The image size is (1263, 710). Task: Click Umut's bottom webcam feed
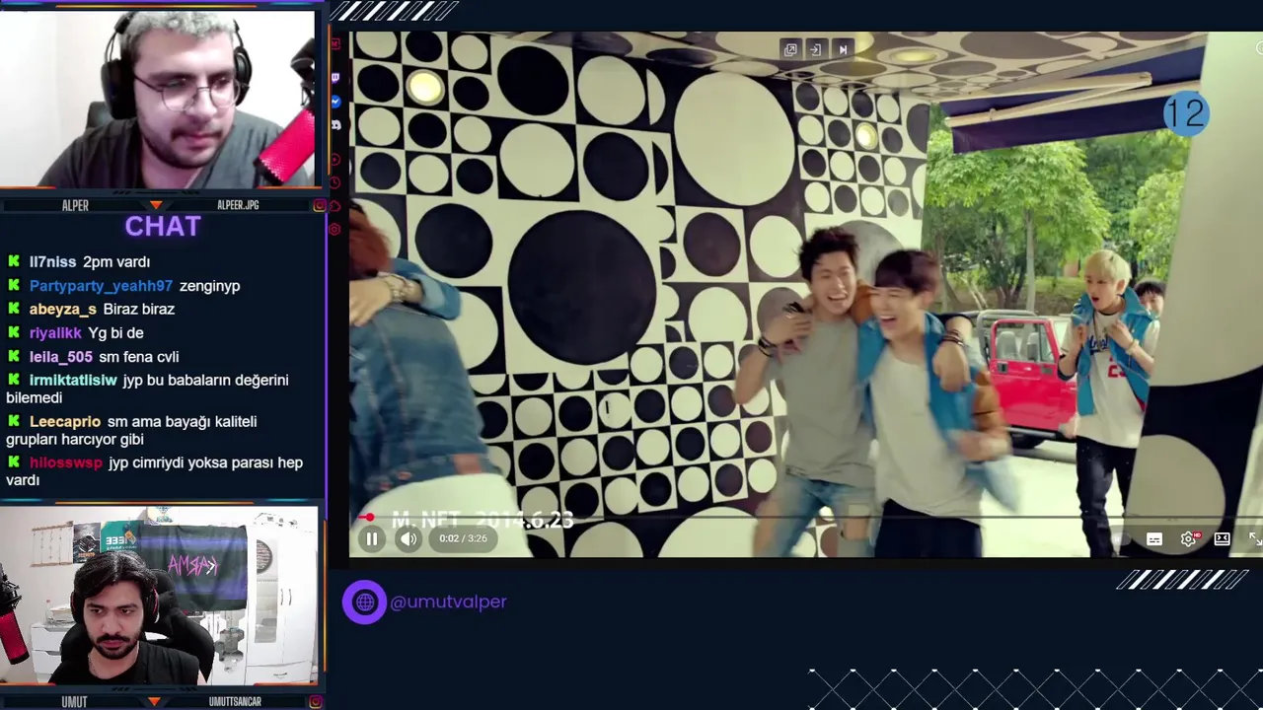click(x=159, y=596)
